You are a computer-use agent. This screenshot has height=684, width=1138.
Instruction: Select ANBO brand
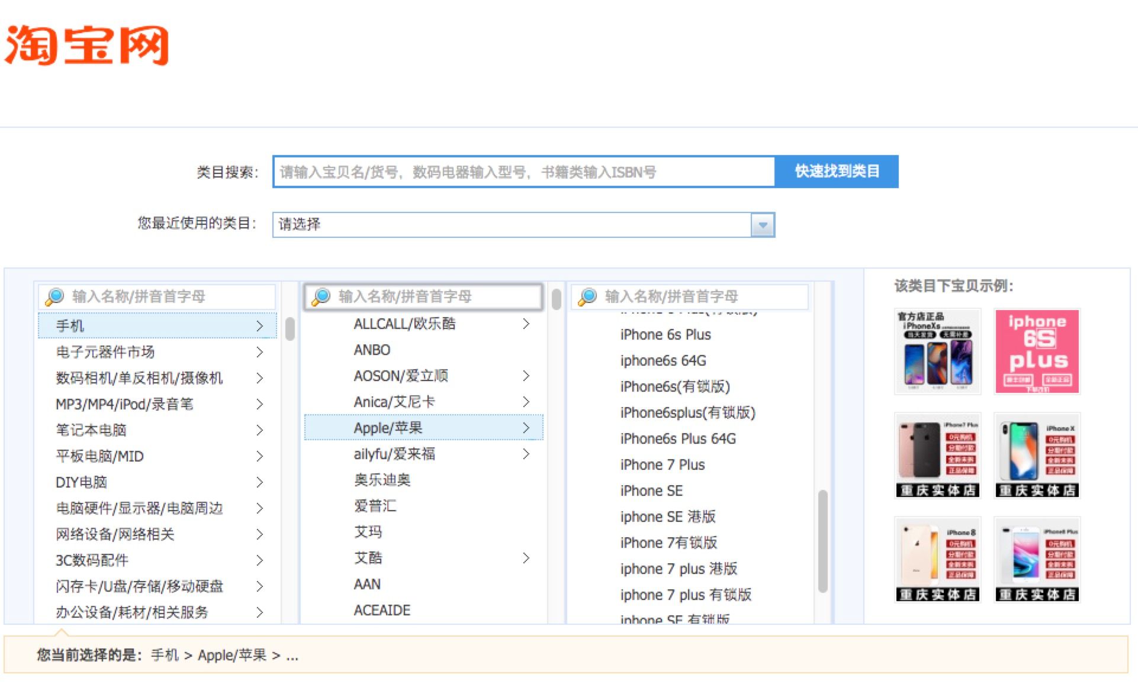(x=424, y=350)
